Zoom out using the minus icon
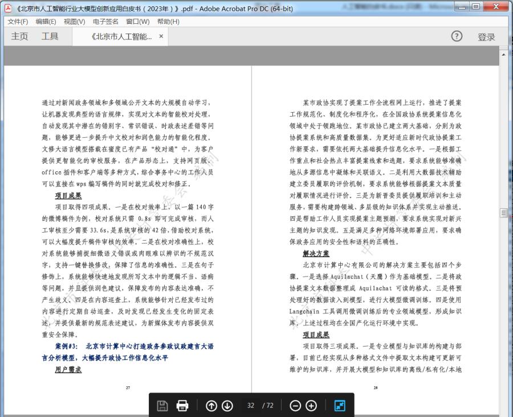The image size is (513, 417). tap(295, 406)
